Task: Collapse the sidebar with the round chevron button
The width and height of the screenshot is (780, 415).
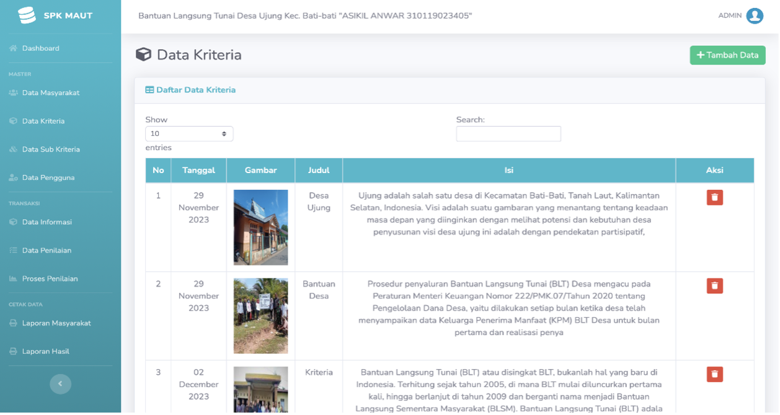Action: coord(60,384)
